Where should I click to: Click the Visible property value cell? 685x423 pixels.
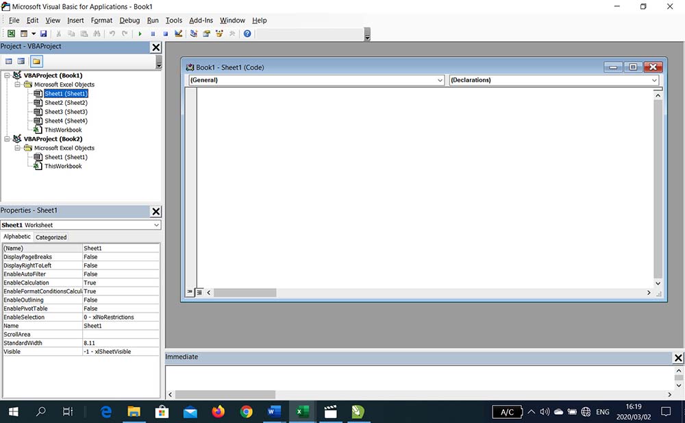pyautogui.click(x=121, y=352)
